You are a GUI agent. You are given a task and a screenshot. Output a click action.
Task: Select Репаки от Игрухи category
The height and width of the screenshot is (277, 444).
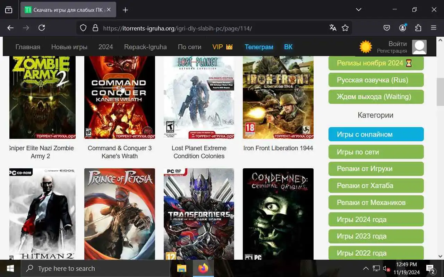(x=376, y=169)
